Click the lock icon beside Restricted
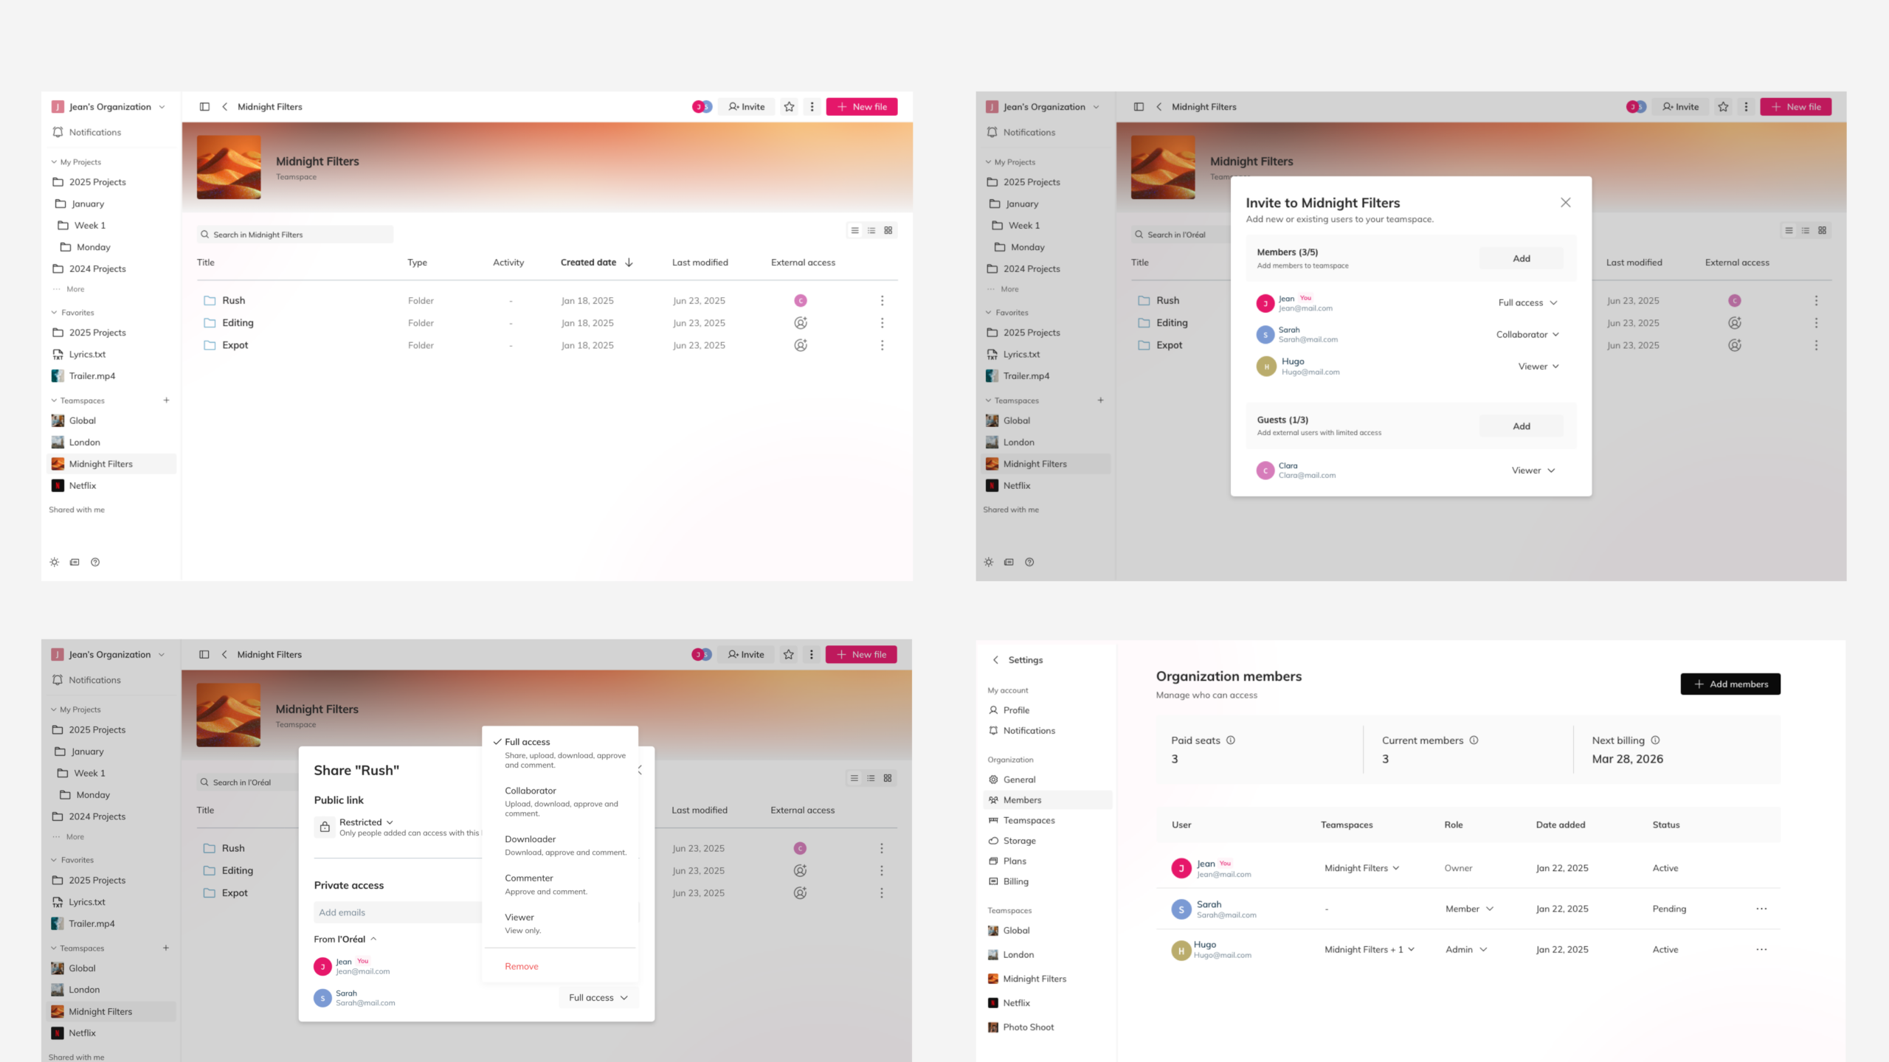This screenshot has height=1062, width=1889. click(x=325, y=827)
